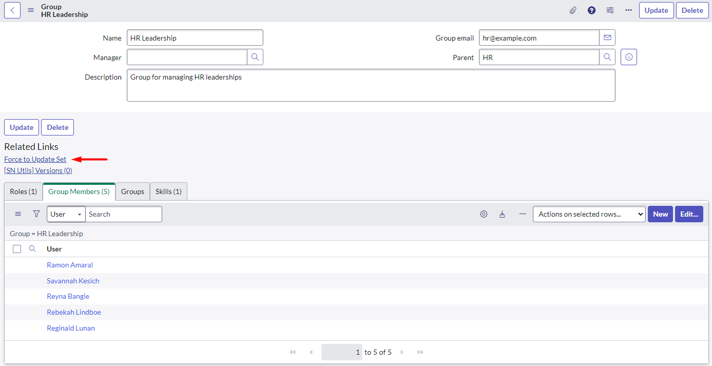Click Manager field lookup magnifier
Screen dimensions: 712x366
pyautogui.click(x=255, y=57)
